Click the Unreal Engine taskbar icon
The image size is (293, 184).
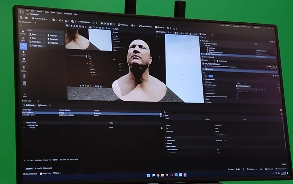coord(185,175)
